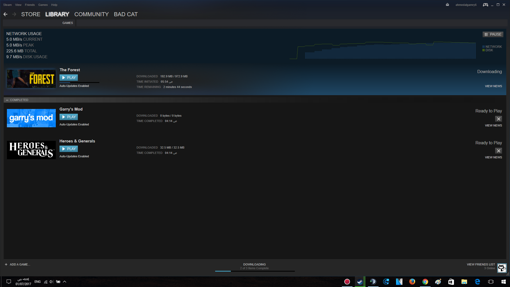Screen dimensions: 510x287
Task: Open Google Chrome from the taskbar
Action: click(425, 282)
